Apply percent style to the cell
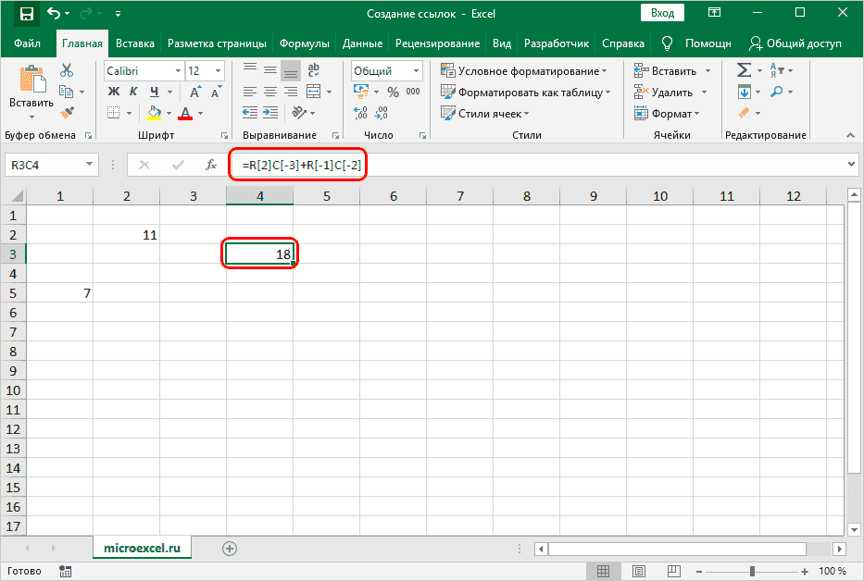 tap(393, 92)
